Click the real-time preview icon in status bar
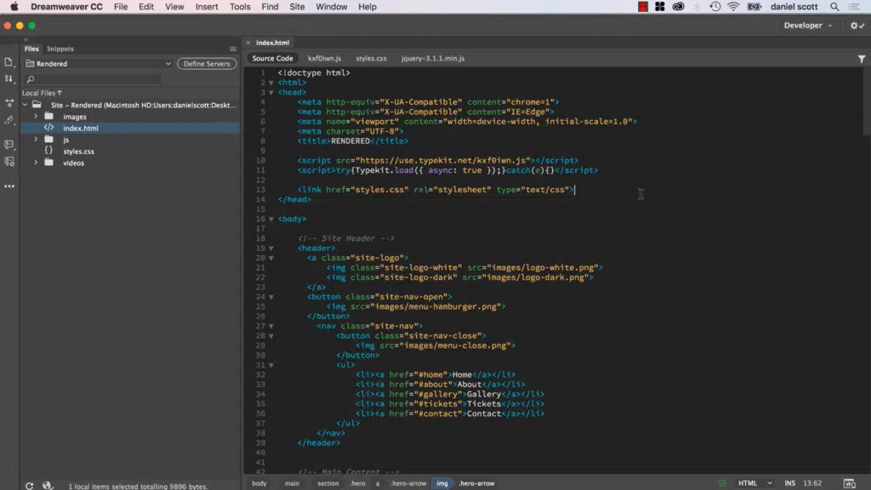 point(849,483)
